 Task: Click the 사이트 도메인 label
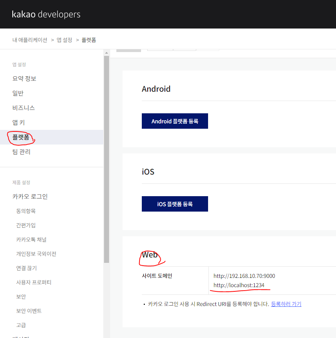click(157, 276)
